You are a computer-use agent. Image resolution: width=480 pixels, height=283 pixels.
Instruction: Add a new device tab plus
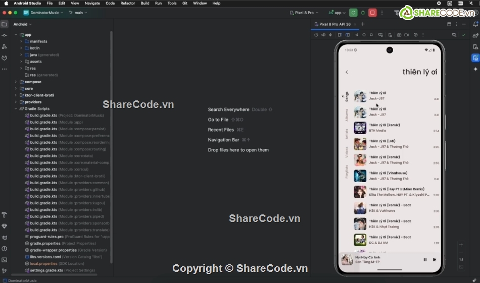coord(363,24)
